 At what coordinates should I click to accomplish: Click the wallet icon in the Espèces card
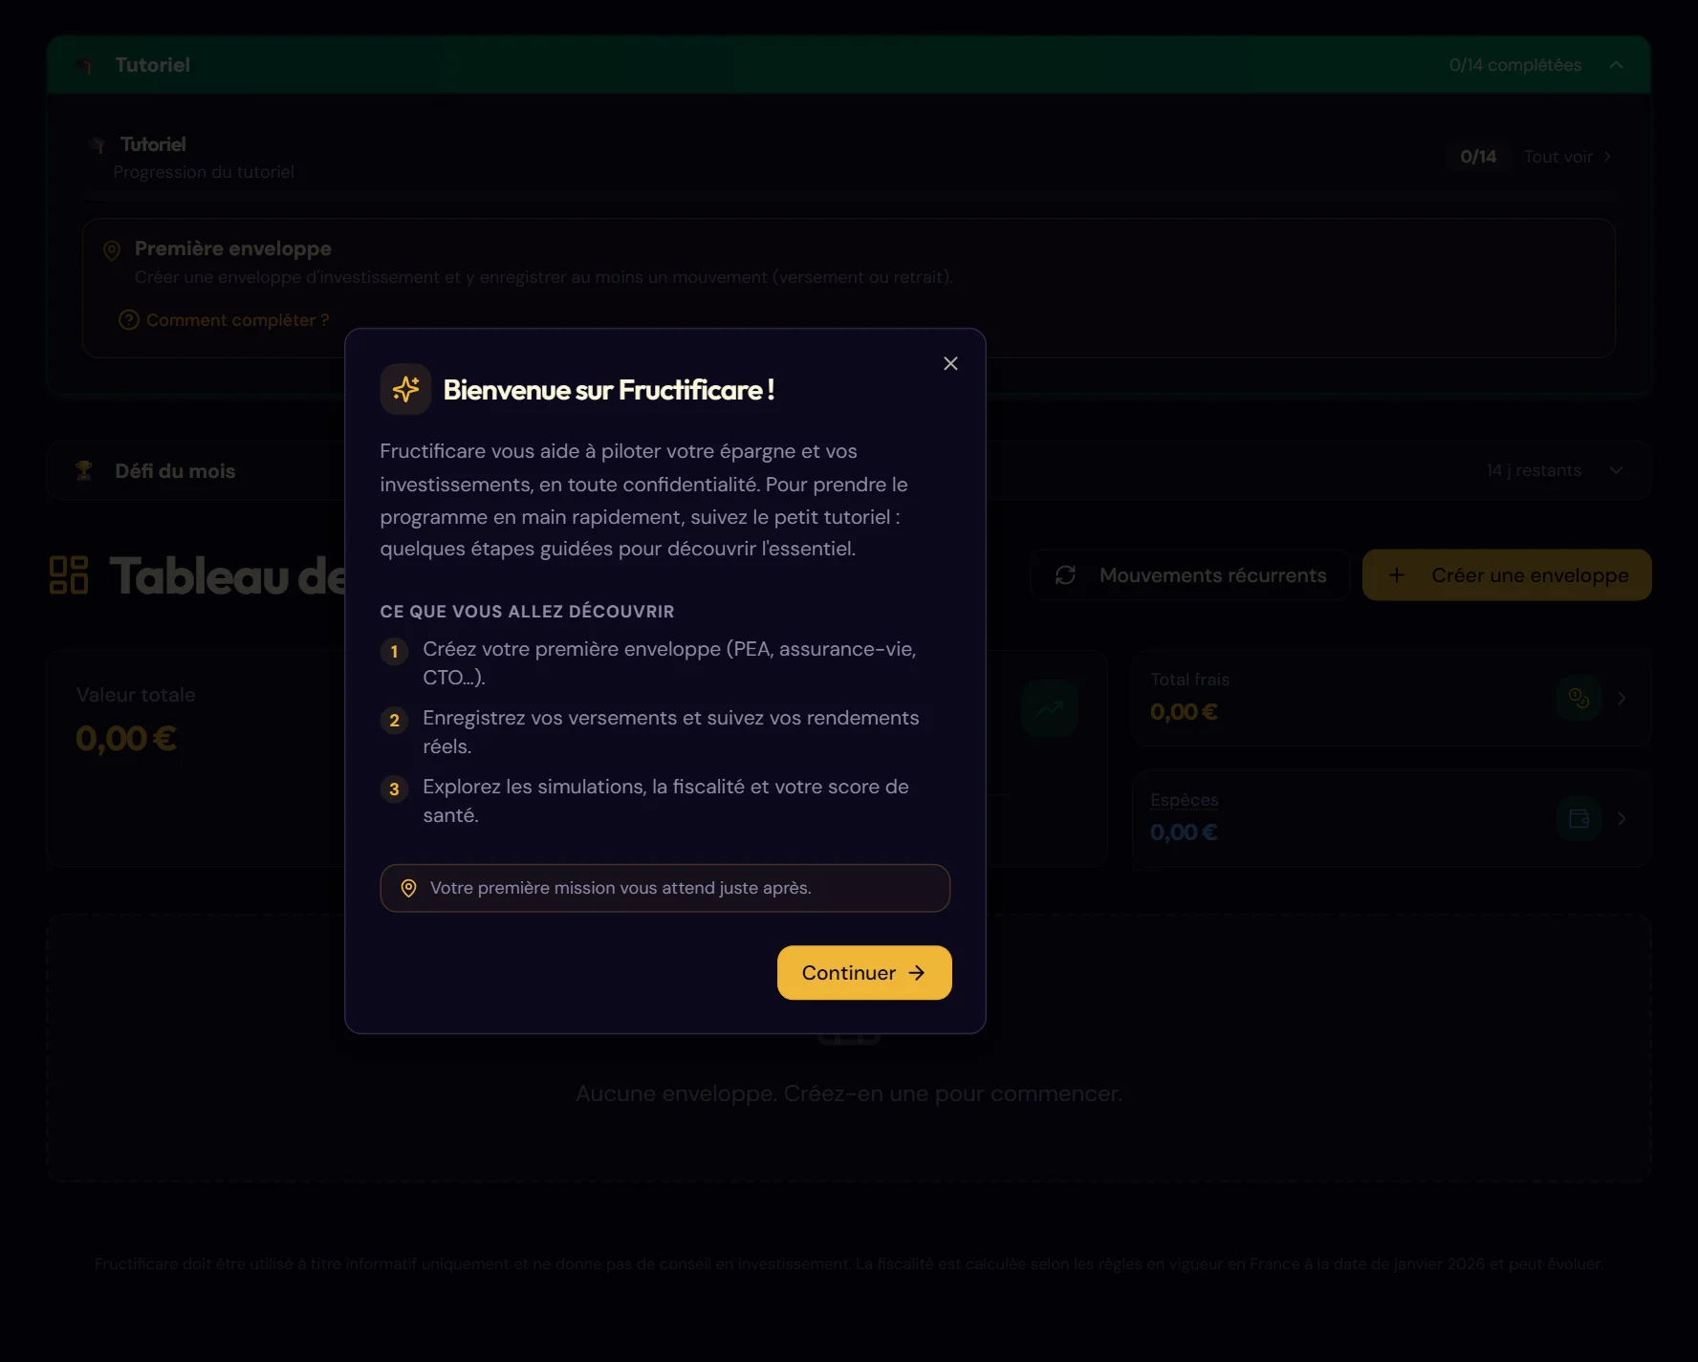[1578, 819]
